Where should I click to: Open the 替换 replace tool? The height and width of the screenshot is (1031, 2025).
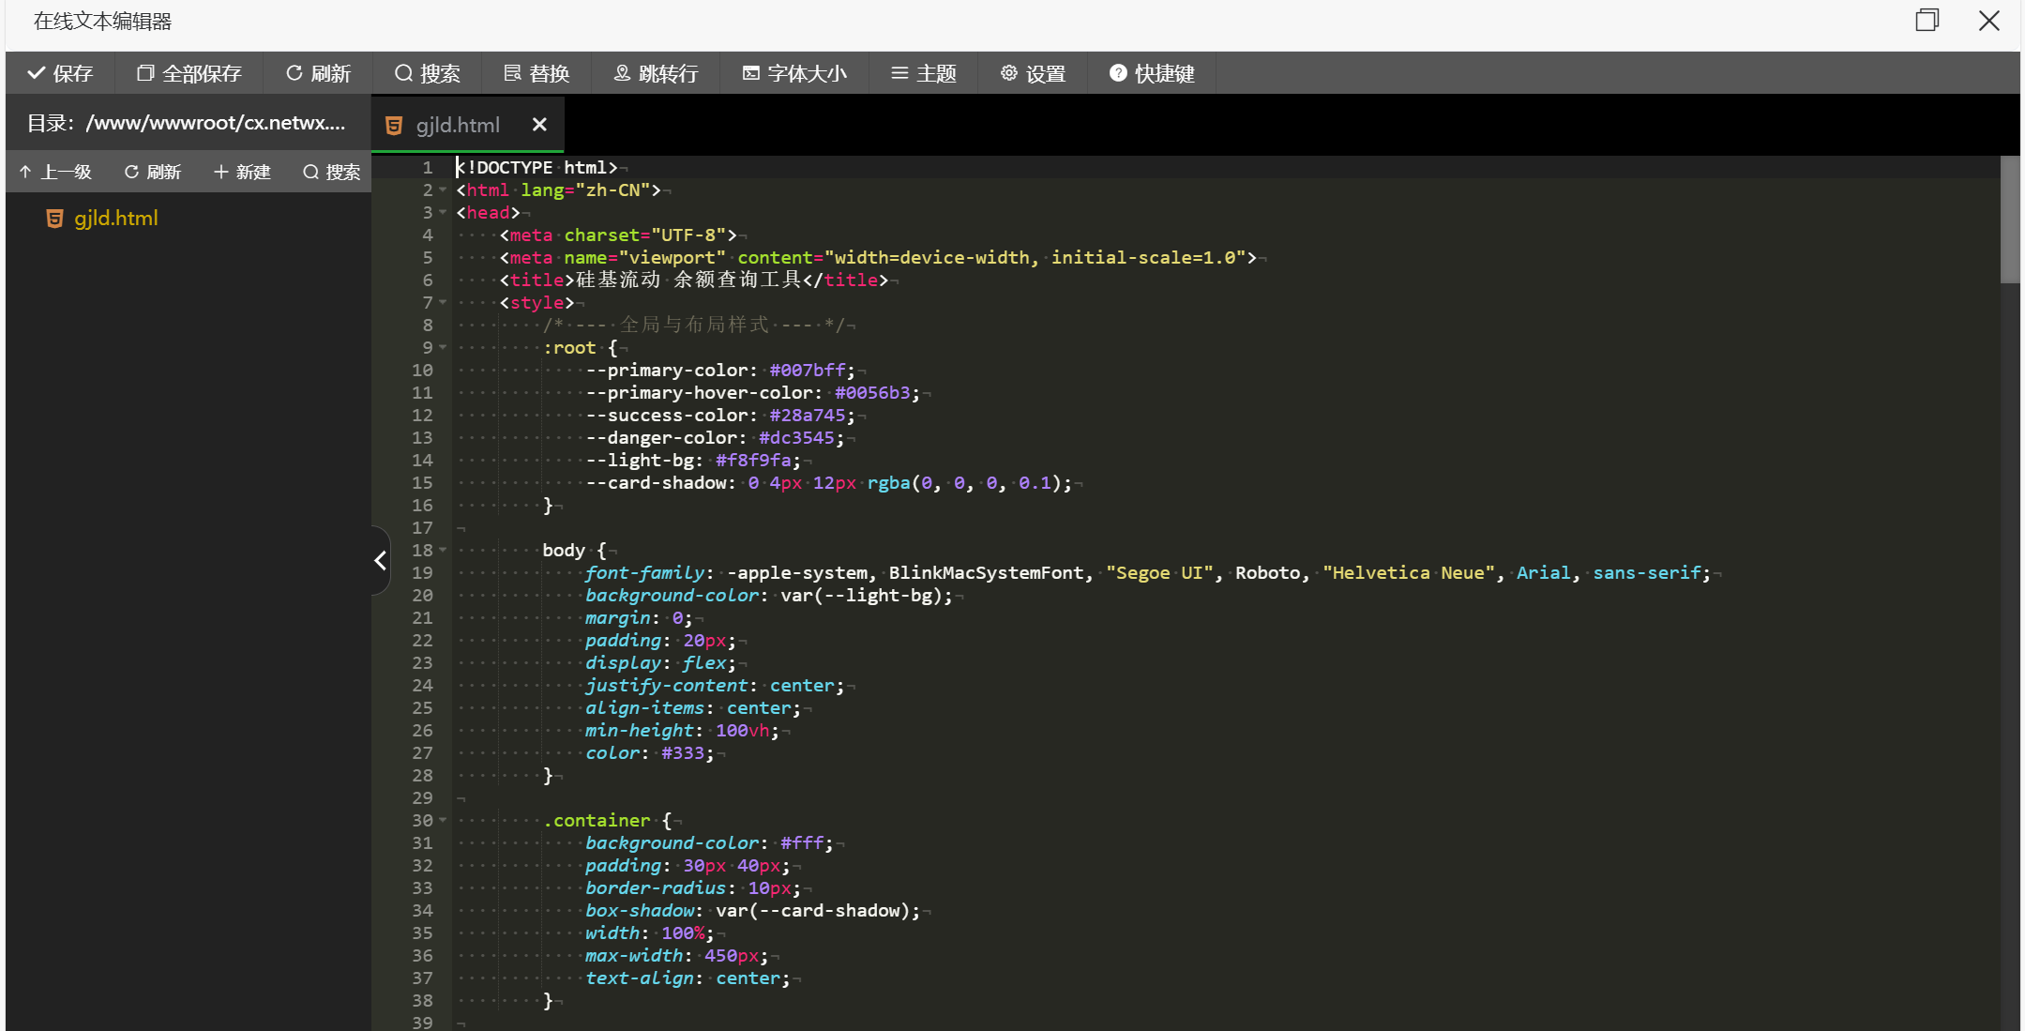511,73
